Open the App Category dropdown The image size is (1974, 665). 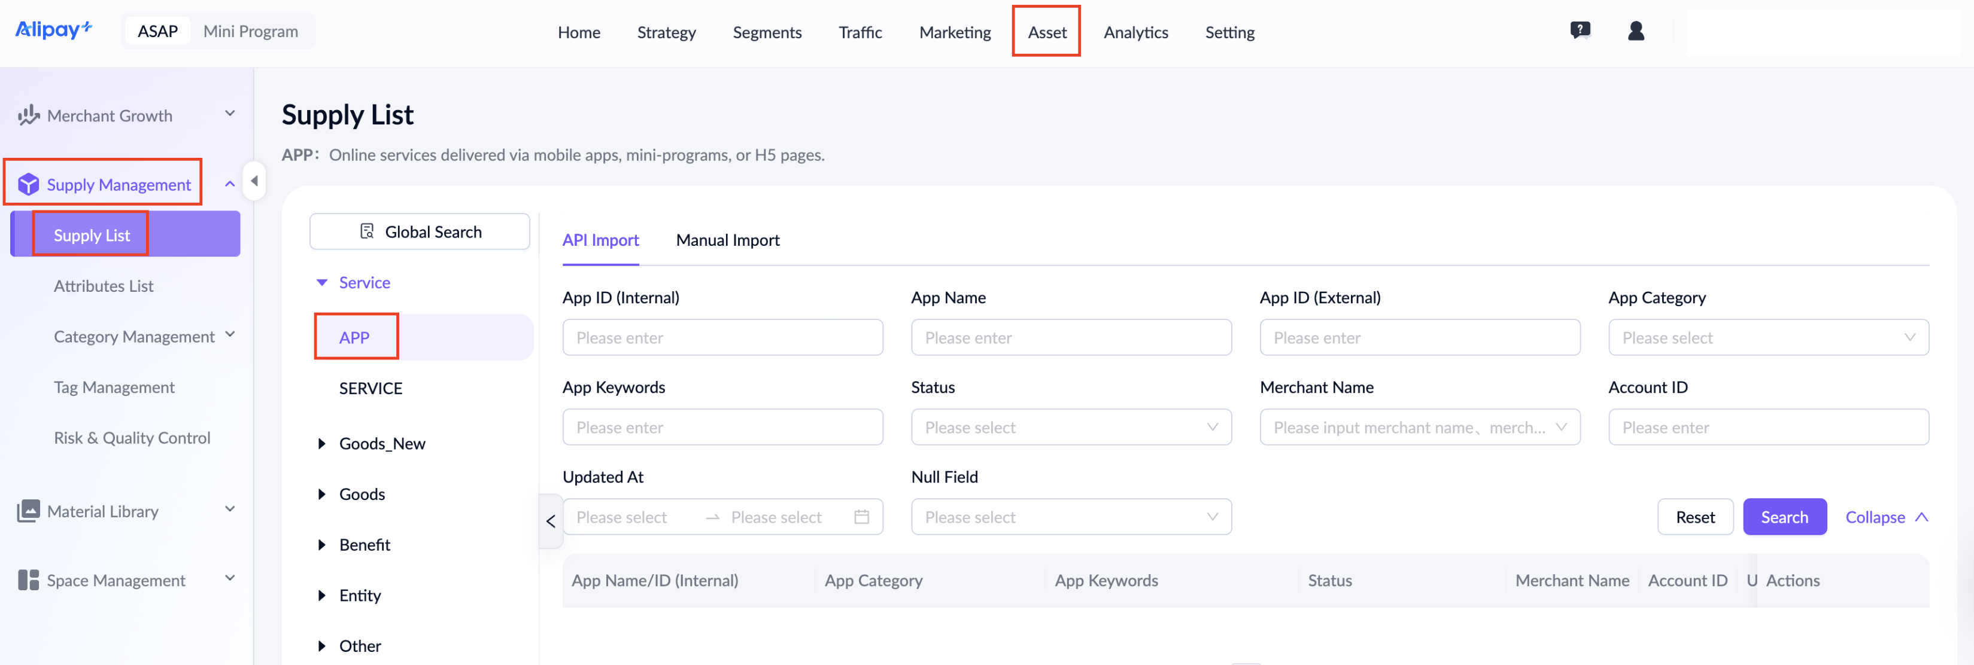pyautogui.click(x=1768, y=337)
